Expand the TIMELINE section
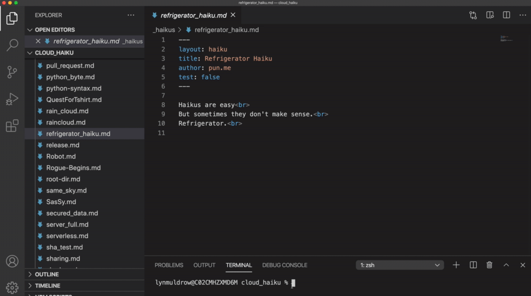This screenshot has width=531, height=296. pyautogui.click(x=84, y=286)
